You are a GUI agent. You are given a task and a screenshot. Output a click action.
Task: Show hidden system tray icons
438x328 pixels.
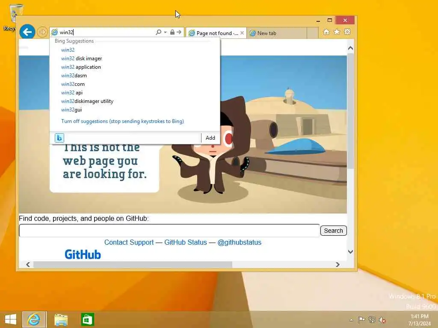point(352,320)
